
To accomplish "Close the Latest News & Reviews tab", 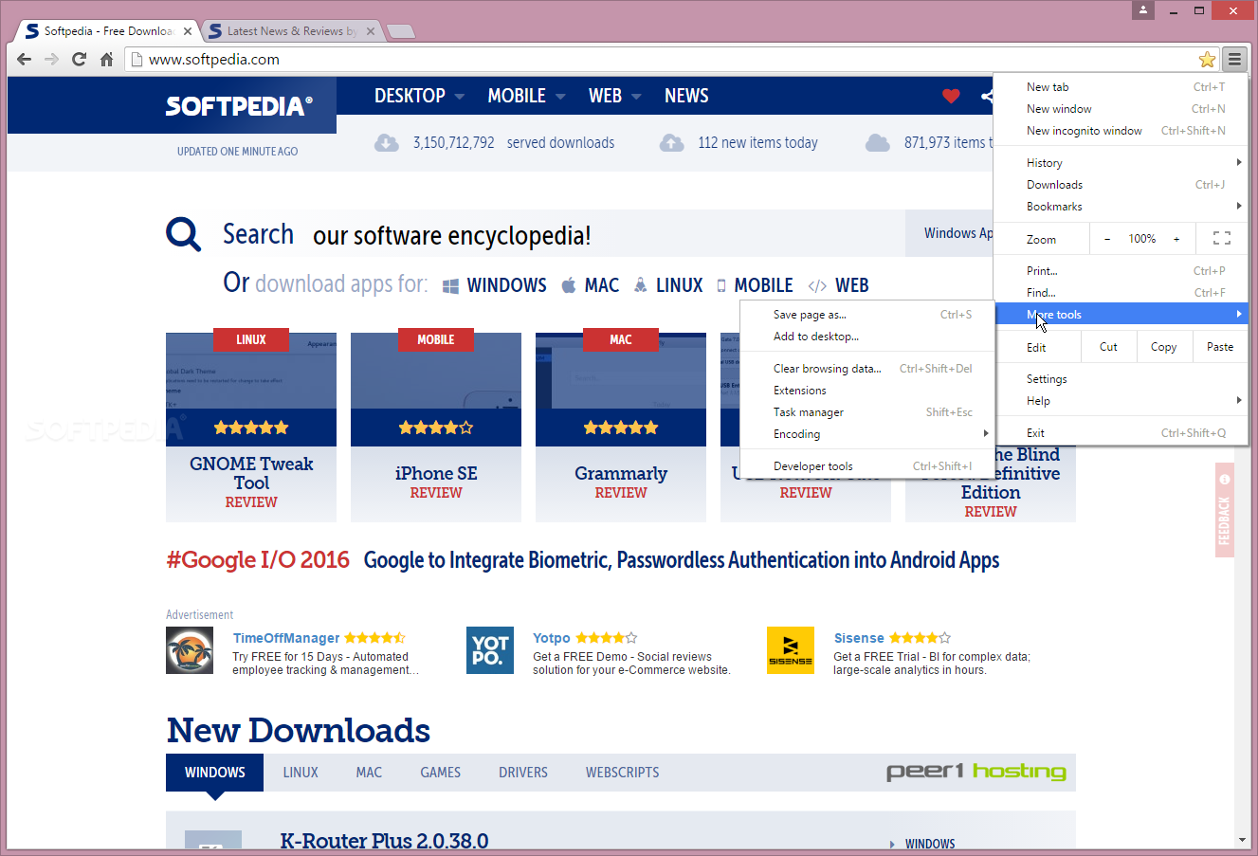I will point(371,31).
